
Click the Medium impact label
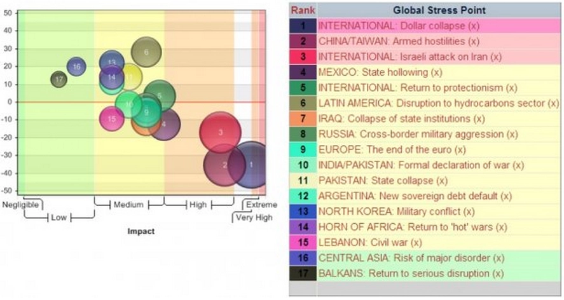tap(128, 205)
